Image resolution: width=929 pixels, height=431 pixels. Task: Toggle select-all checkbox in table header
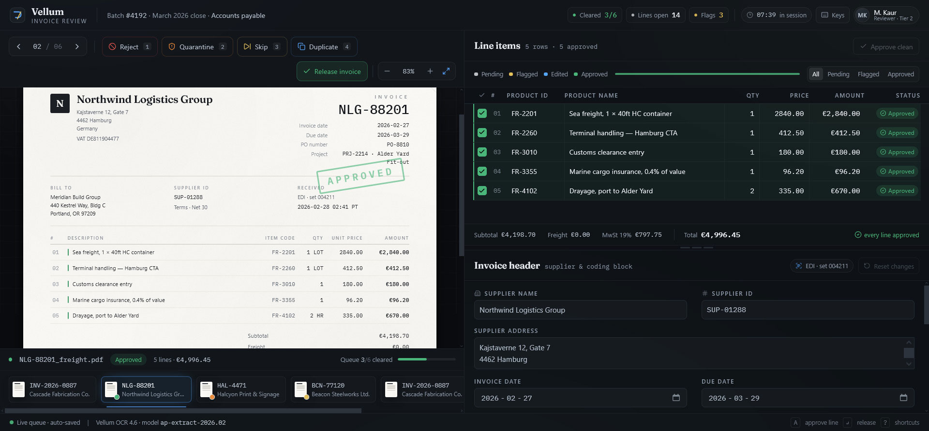[x=482, y=95]
